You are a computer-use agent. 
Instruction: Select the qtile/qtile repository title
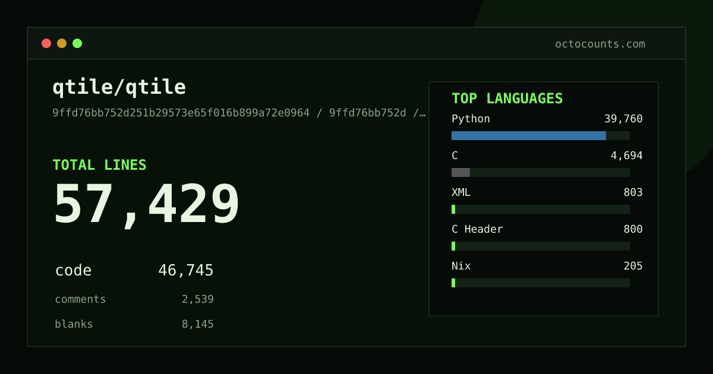pyautogui.click(x=119, y=87)
